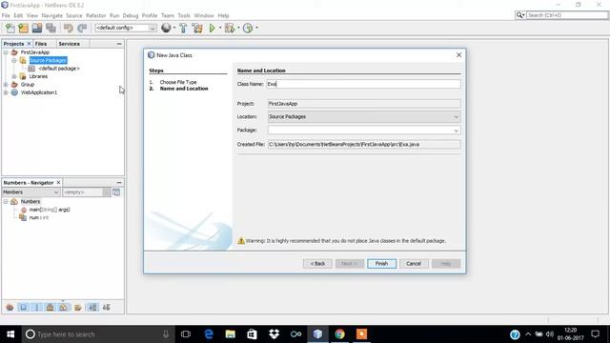Close the New Java Class dialog

tap(458, 55)
